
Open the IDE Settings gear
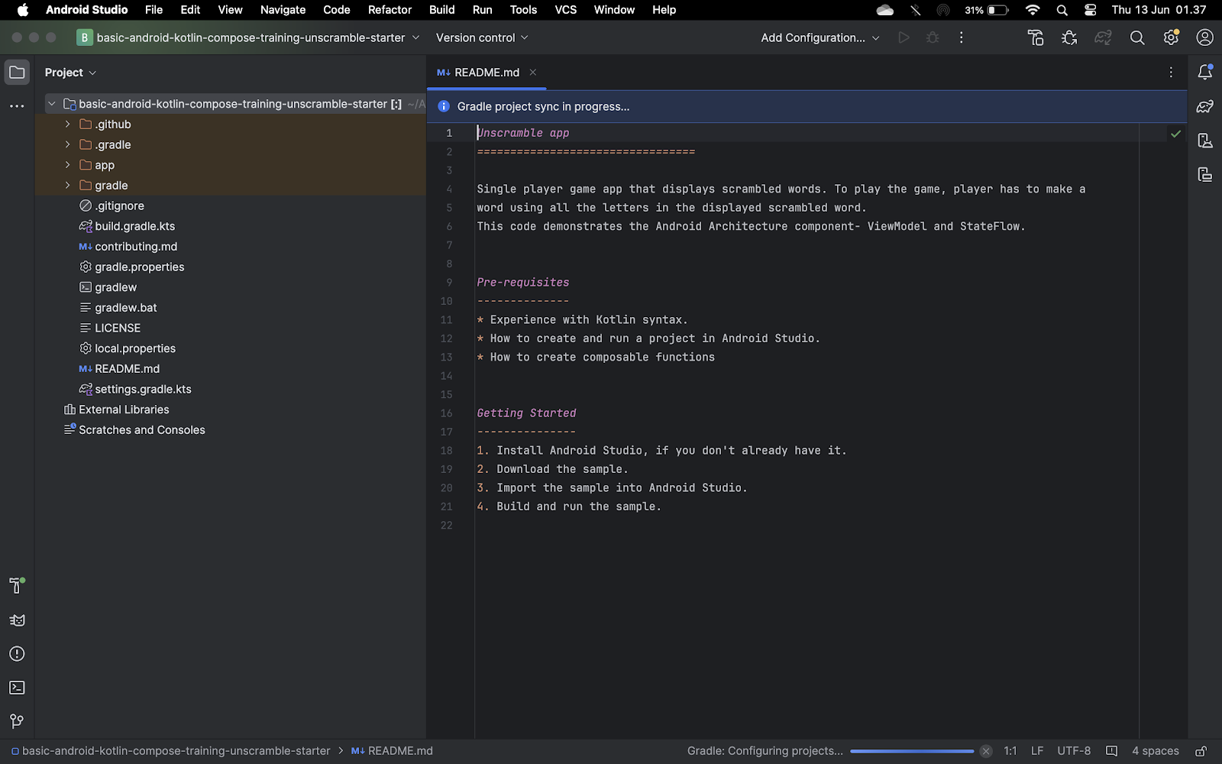click(x=1171, y=37)
